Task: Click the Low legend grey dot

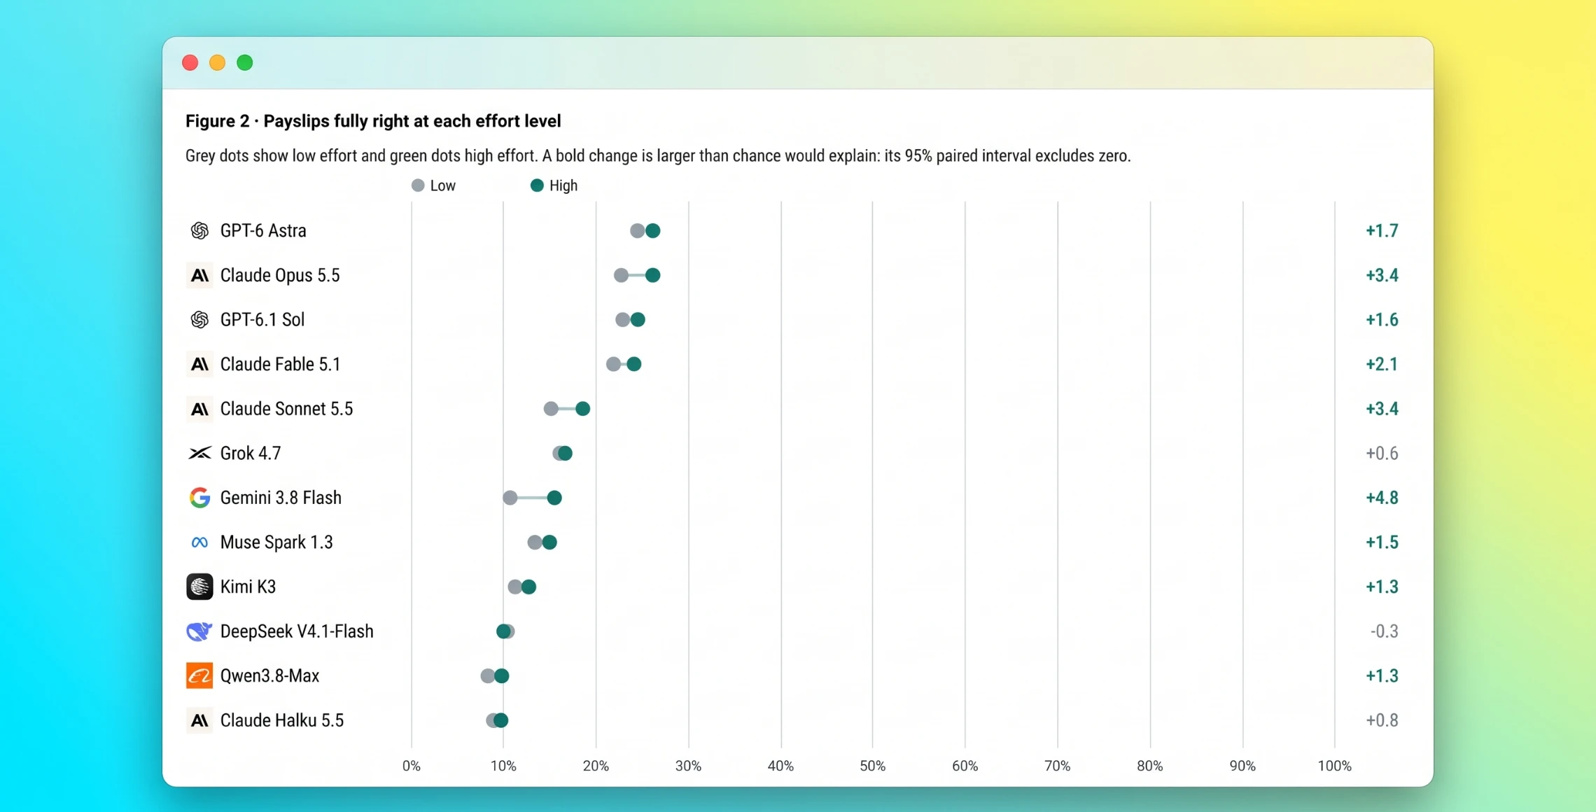Action: tap(418, 185)
